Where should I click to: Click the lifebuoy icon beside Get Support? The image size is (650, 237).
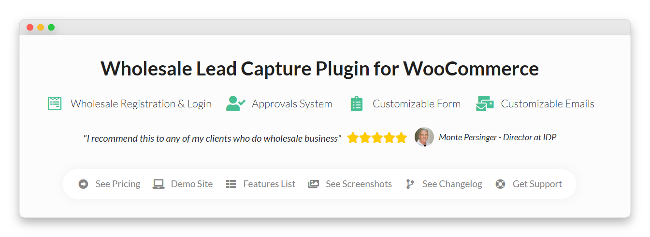[x=500, y=184]
